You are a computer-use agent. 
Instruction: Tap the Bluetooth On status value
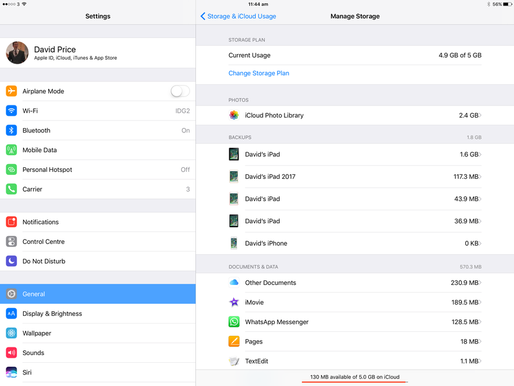pos(186,131)
